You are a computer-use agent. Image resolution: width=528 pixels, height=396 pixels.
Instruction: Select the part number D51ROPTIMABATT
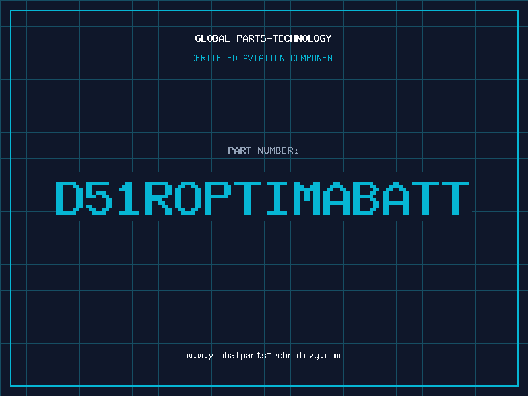[x=262, y=198]
